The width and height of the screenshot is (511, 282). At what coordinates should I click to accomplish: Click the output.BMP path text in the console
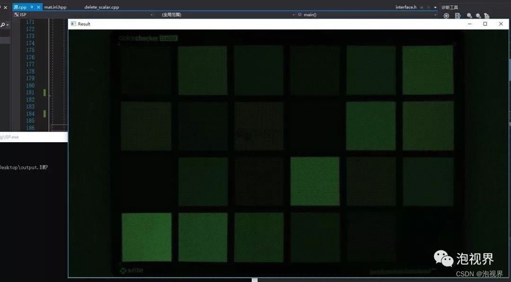pos(24,167)
